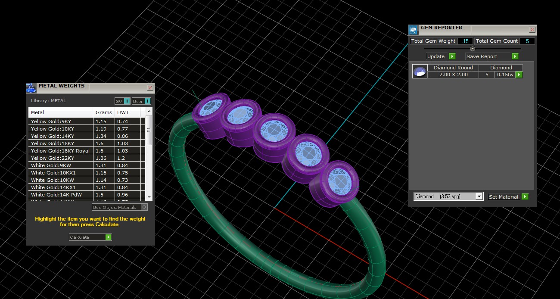Click the Total Gem Weight value .15
This screenshot has width=560, height=299.
(x=465, y=41)
